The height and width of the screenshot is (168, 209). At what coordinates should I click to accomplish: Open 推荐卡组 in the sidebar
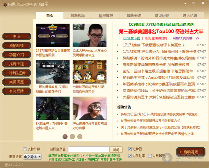click(16, 64)
